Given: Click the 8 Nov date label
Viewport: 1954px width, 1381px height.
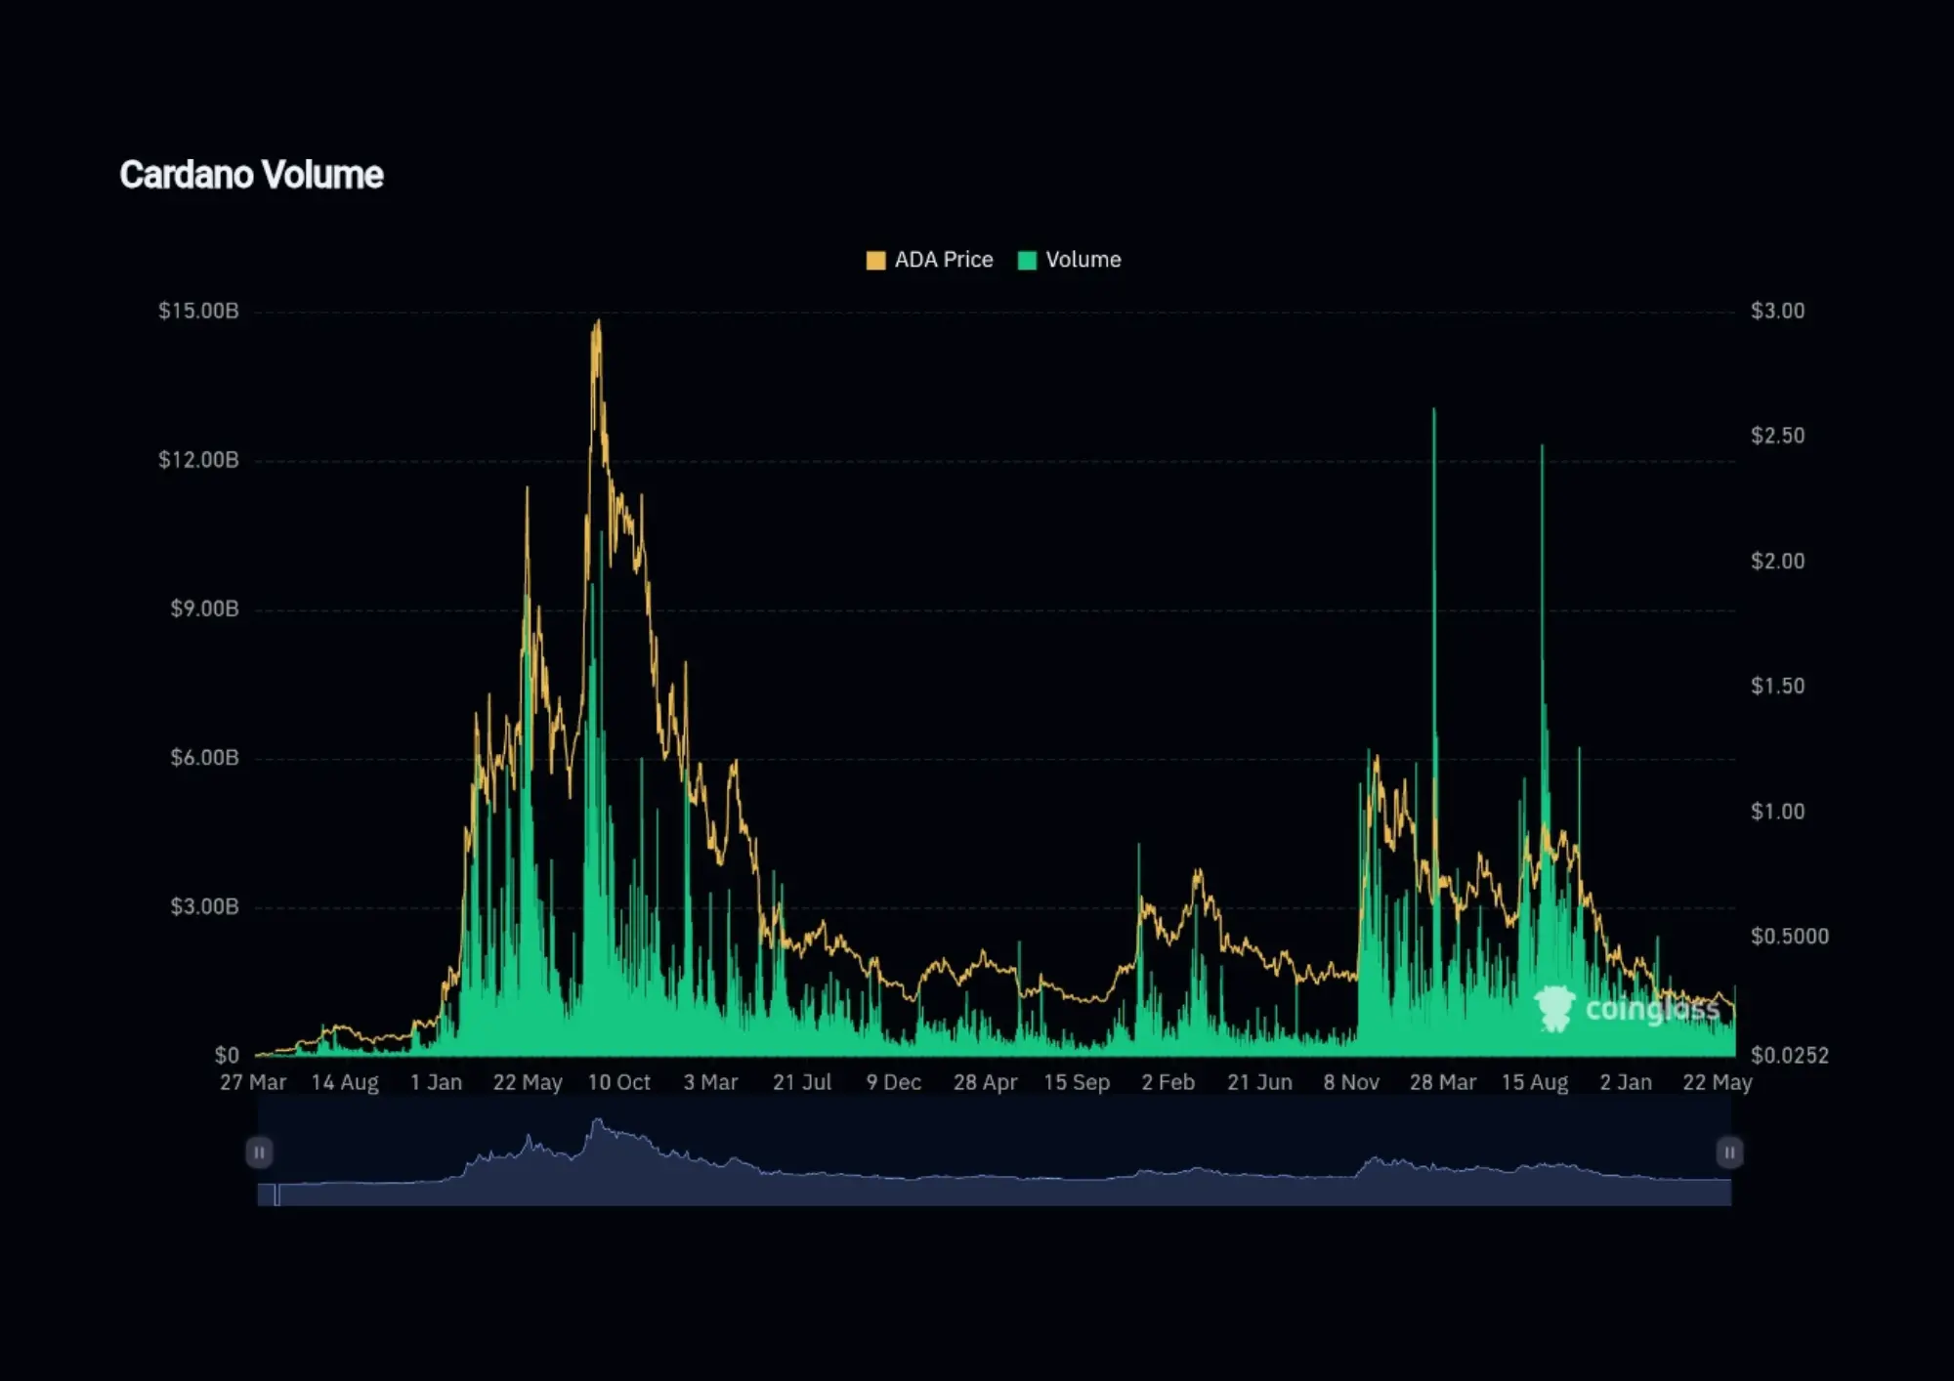Looking at the screenshot, I should point(1351,1082).
